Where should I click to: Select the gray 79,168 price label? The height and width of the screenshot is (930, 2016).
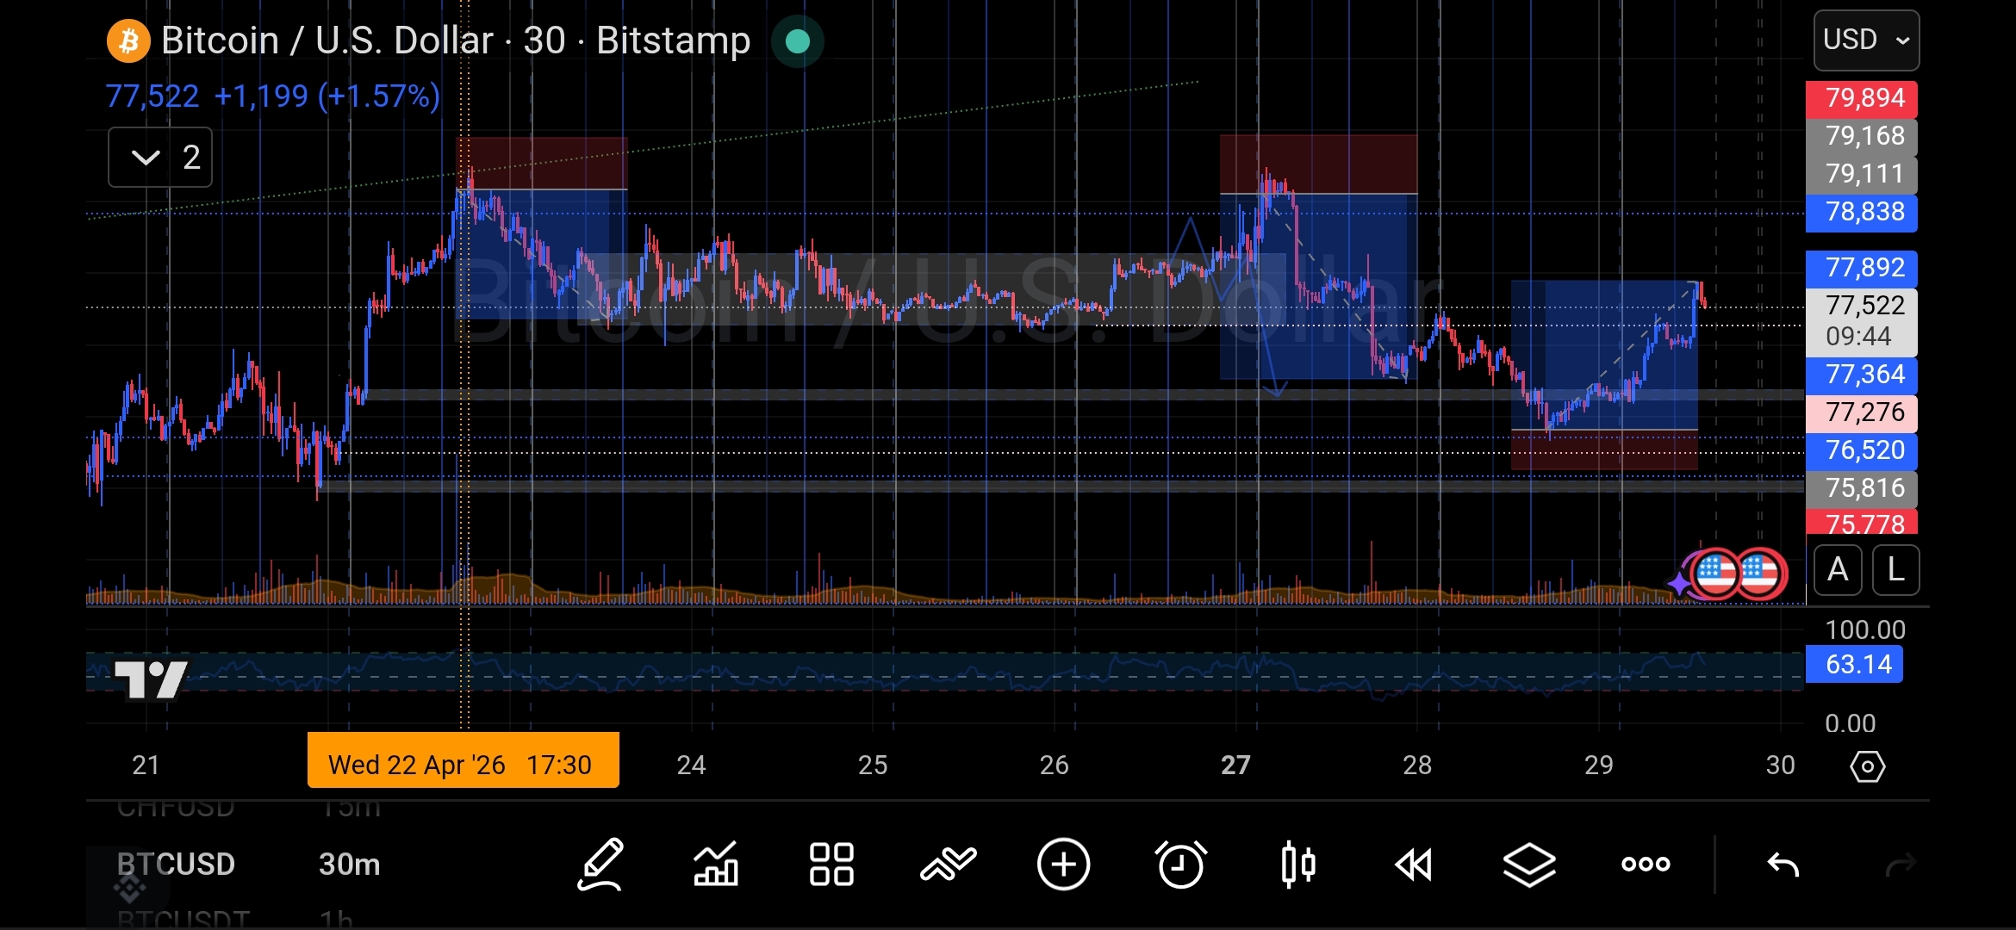click(x=1862, y=136)
